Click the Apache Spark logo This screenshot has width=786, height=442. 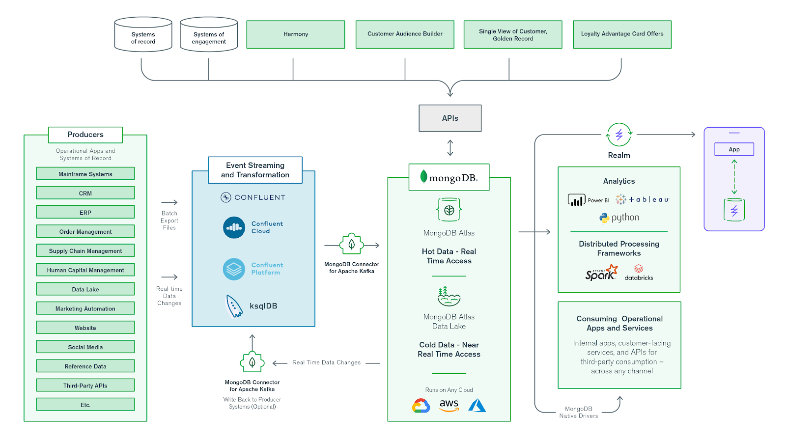click(601, 272)
